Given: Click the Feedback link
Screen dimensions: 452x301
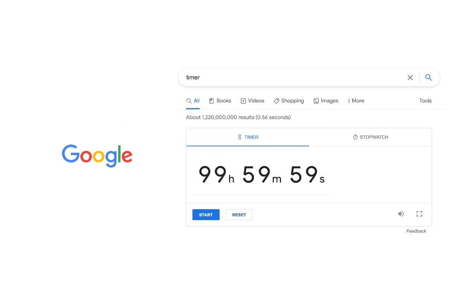Looking at the screenshot, I should tap(416, 231).
